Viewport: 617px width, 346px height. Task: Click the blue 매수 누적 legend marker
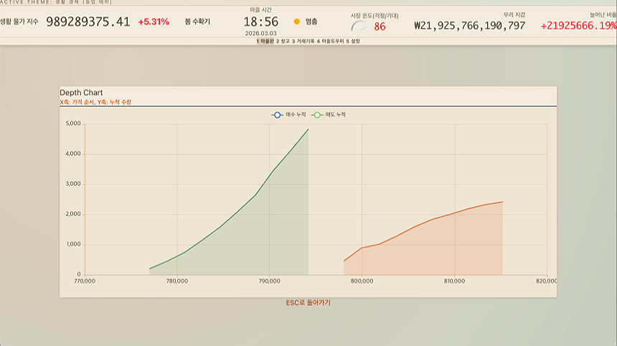[277, 115]
